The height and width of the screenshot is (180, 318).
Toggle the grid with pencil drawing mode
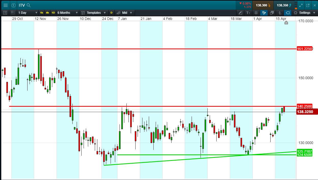click(264, 13)
